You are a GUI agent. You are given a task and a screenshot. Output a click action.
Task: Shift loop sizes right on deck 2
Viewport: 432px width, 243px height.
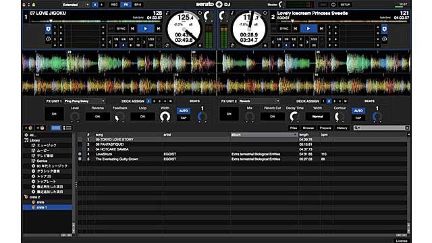pyautogui.click(x=307, y=42)
